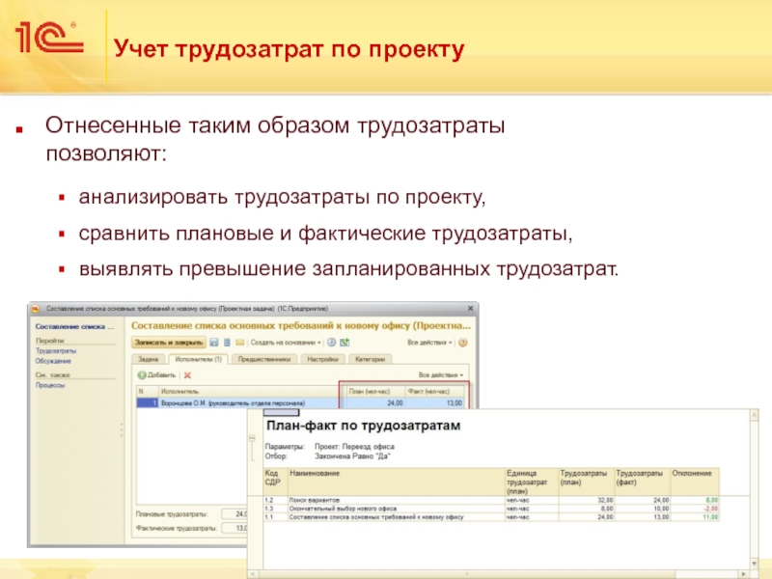Screen dimensions: 772x579
Task: Click the red X delete row icon
Action: pyautogui.click(x=187, y=375)
